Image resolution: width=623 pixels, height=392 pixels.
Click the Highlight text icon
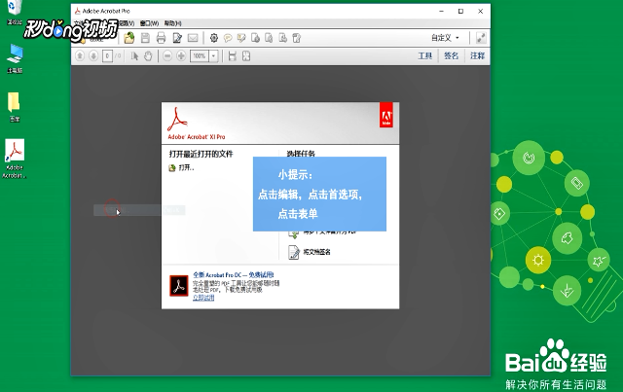point(241,38)
